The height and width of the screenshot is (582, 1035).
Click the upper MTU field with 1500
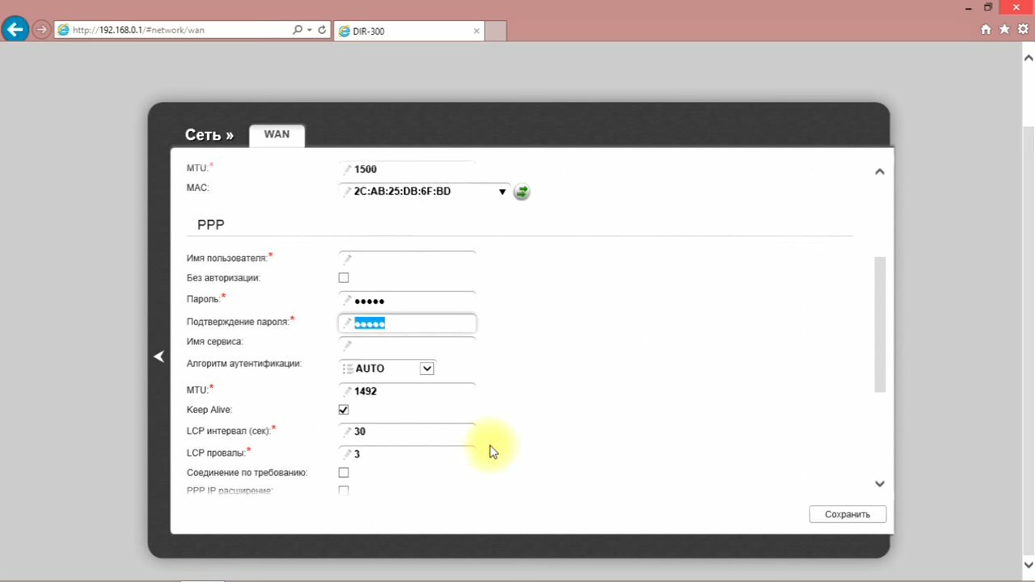pyautogui.click(x=407, y=169)
